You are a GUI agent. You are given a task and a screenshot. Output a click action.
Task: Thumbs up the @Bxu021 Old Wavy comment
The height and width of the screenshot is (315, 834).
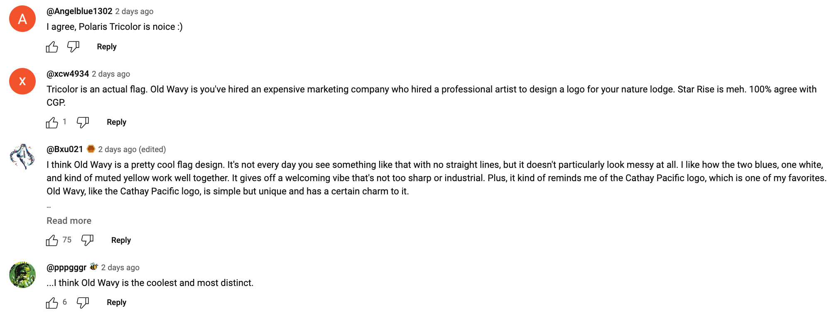[52, 240]
